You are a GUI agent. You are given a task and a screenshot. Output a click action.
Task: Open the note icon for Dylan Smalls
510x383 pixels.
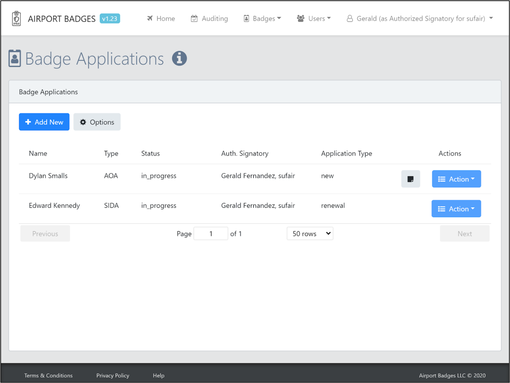[411, 179]
